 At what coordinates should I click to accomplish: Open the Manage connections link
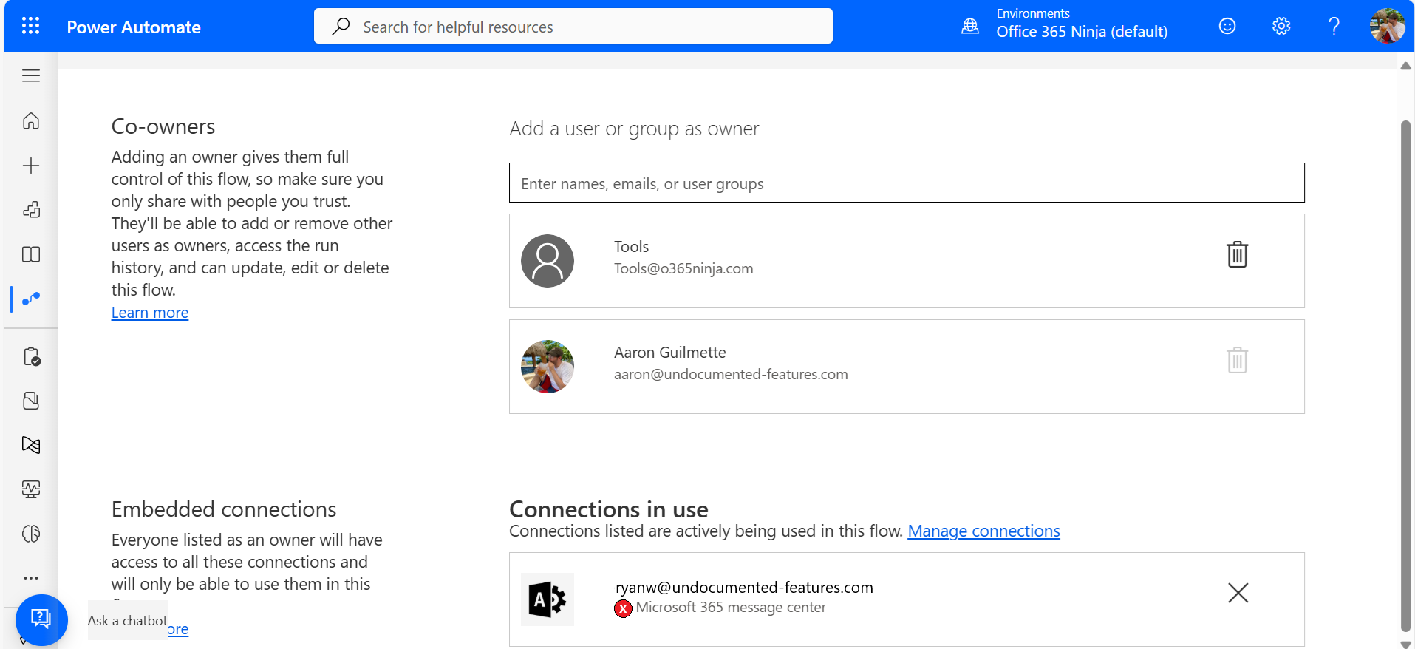[x=983, y=531]
